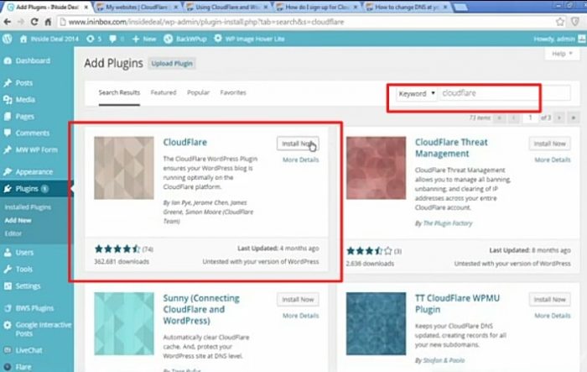Open WP Image Hover Lite menu
Viewport: 587px width, 372px height.
pos(249,39)
